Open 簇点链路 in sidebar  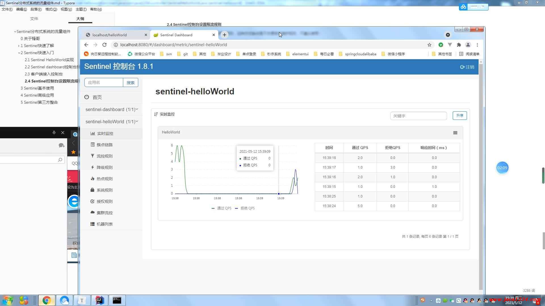point(111,145)
